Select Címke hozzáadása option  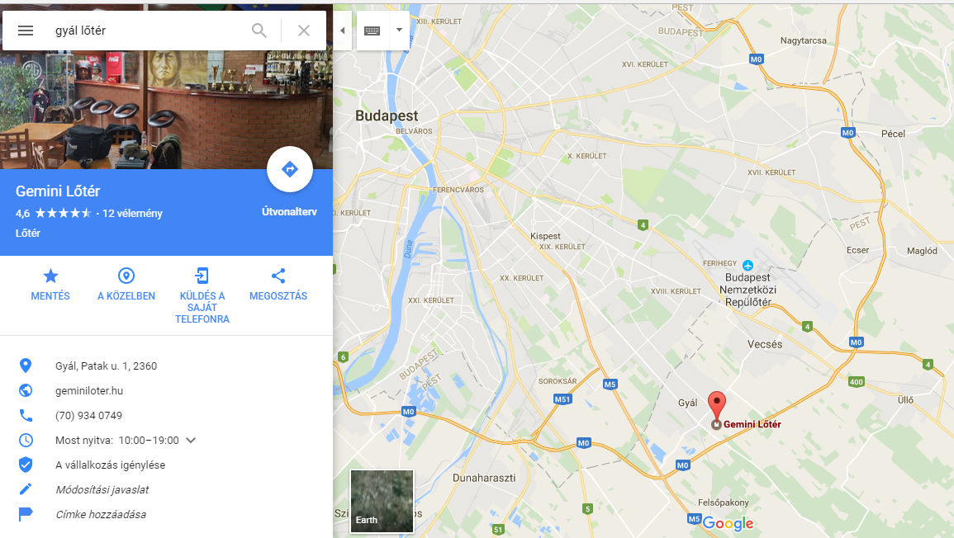point(101,515)
